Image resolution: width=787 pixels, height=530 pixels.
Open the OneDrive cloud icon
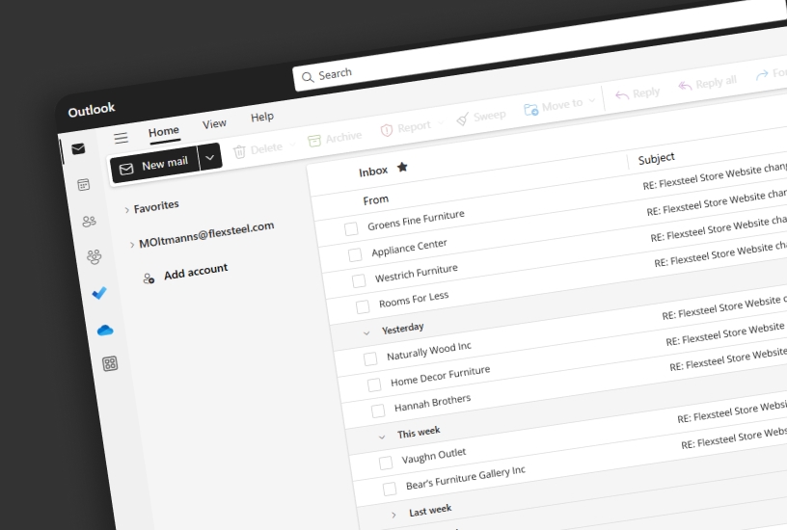coord(105,330)
